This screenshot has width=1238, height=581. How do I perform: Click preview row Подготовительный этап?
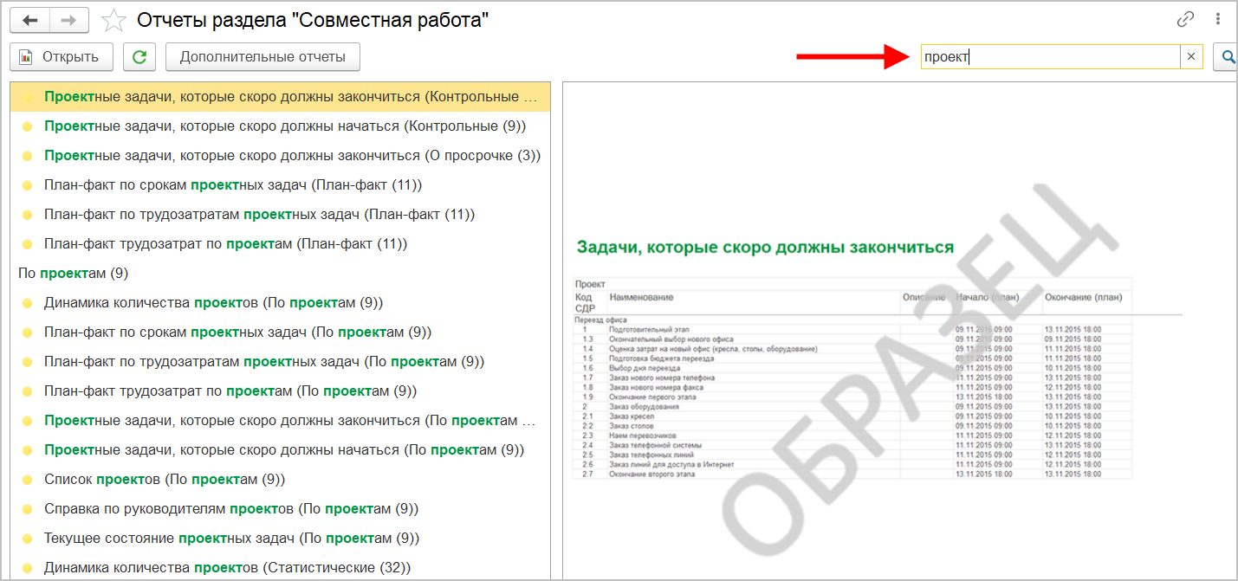[853, 330]
